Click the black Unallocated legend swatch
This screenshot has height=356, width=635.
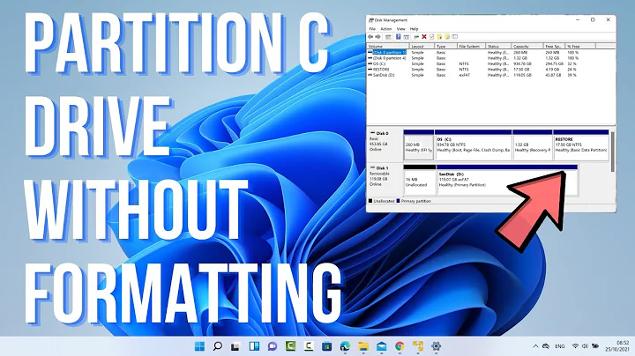370,201
